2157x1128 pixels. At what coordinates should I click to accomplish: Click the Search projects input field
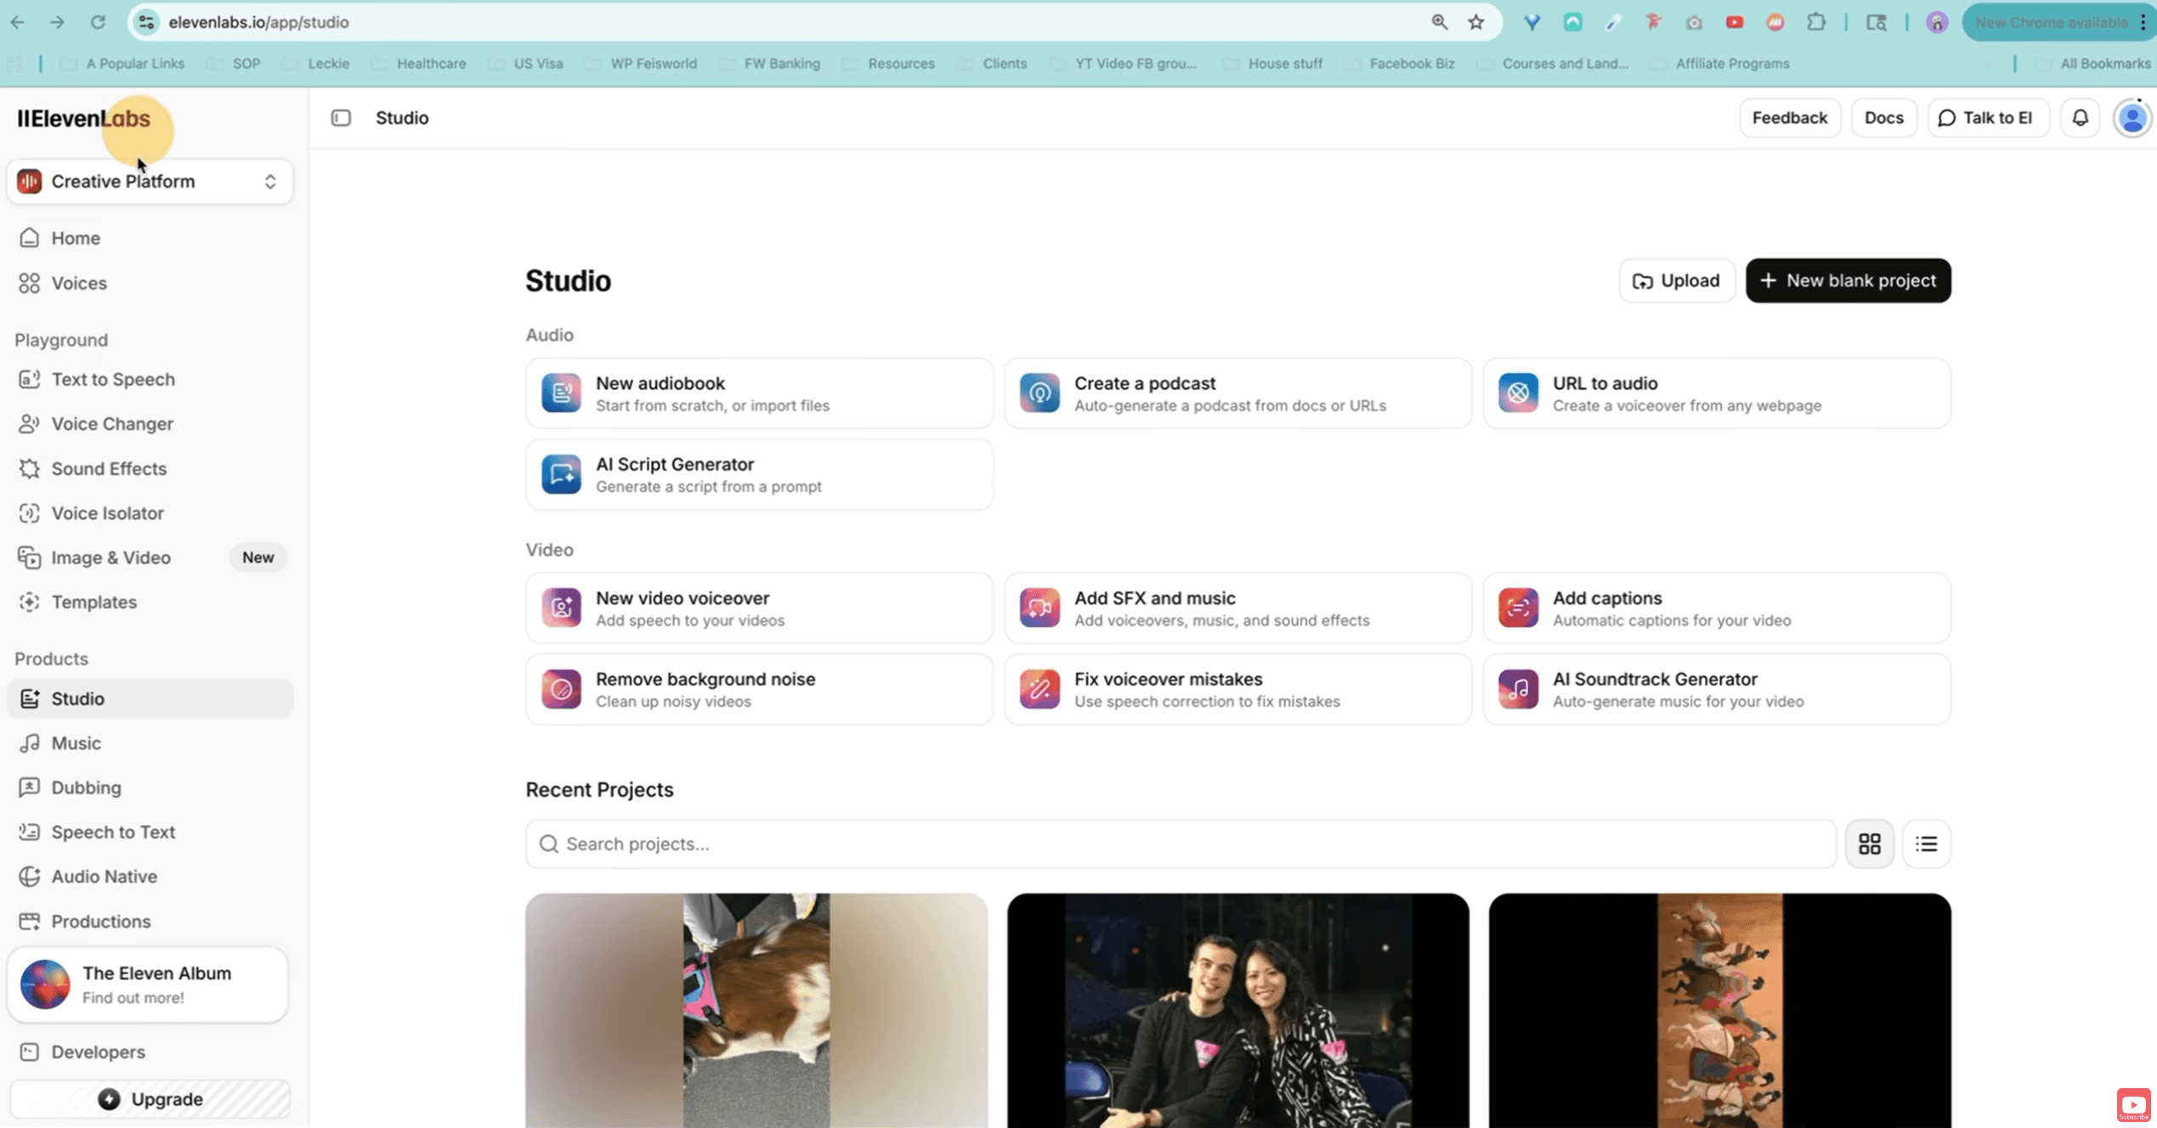click(1180, 843)
